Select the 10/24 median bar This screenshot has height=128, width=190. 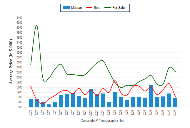pyautogui.click(x=91, y=98)
